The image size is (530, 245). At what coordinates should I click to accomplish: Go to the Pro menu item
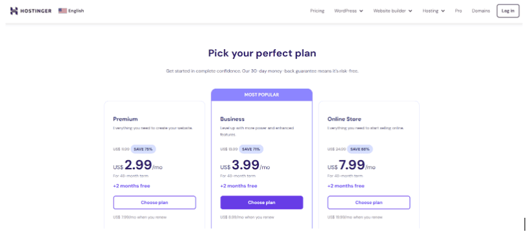point(459,11)
